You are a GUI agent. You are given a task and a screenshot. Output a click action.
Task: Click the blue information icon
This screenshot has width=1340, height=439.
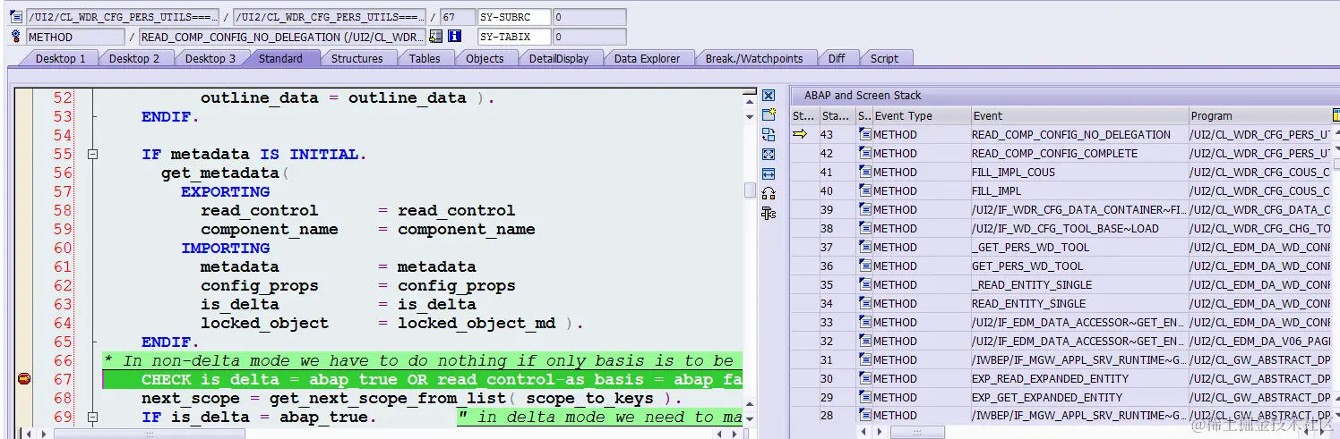pos(454,37)
